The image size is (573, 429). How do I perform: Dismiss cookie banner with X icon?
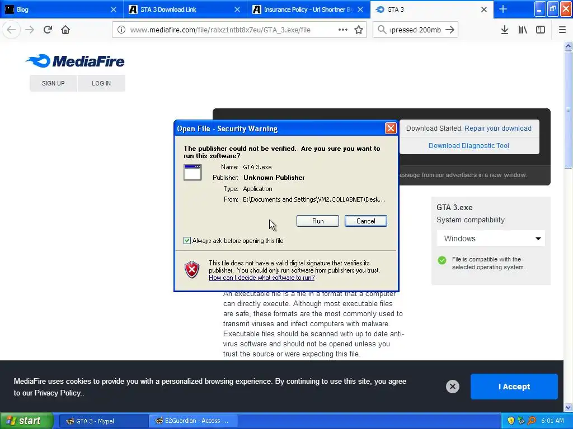point(452,387)
